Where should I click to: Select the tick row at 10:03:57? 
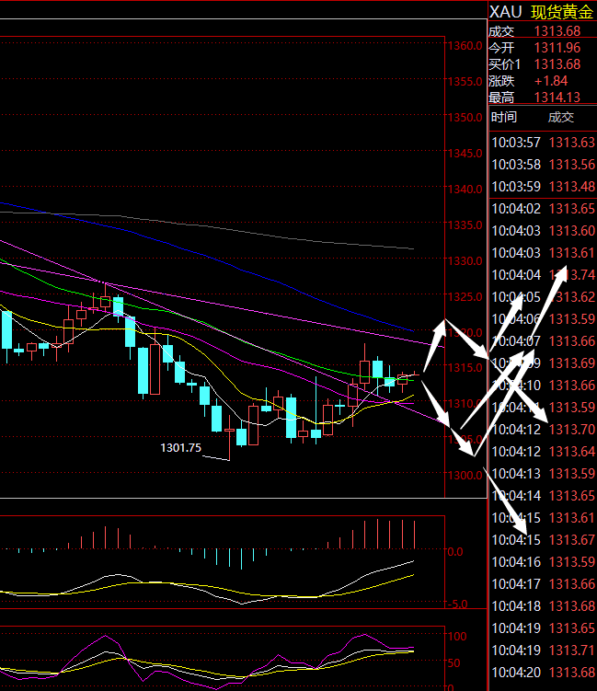[542, 143]
